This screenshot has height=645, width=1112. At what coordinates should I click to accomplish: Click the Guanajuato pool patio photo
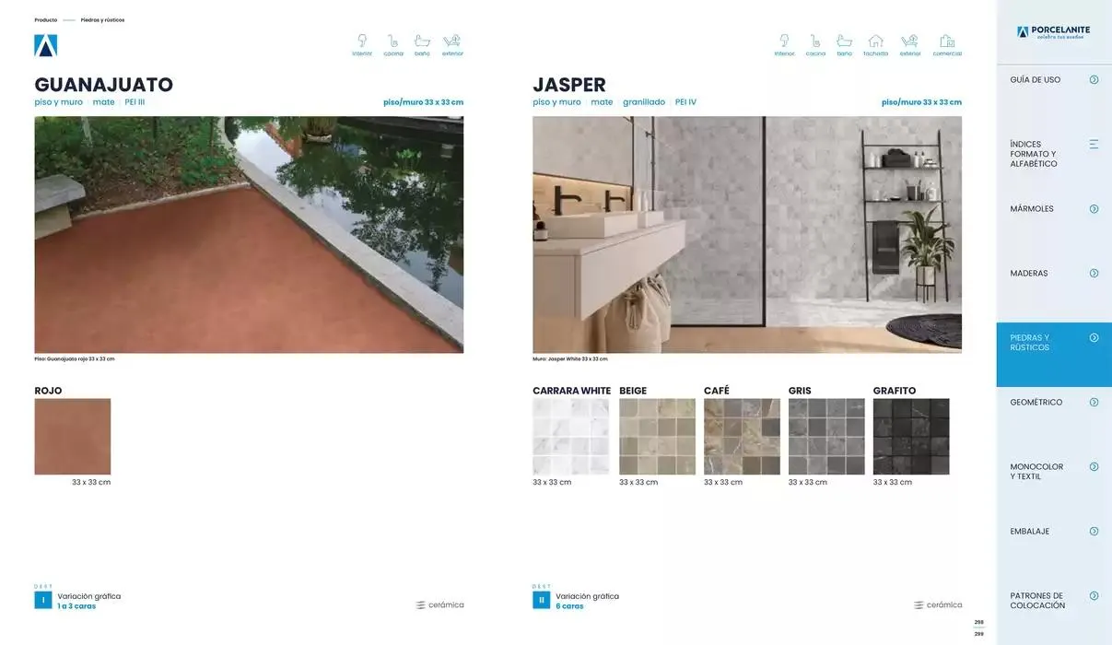249,234
